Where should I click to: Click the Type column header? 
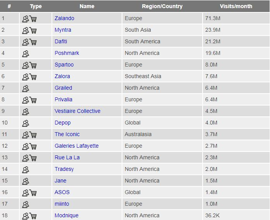[36, 6]
